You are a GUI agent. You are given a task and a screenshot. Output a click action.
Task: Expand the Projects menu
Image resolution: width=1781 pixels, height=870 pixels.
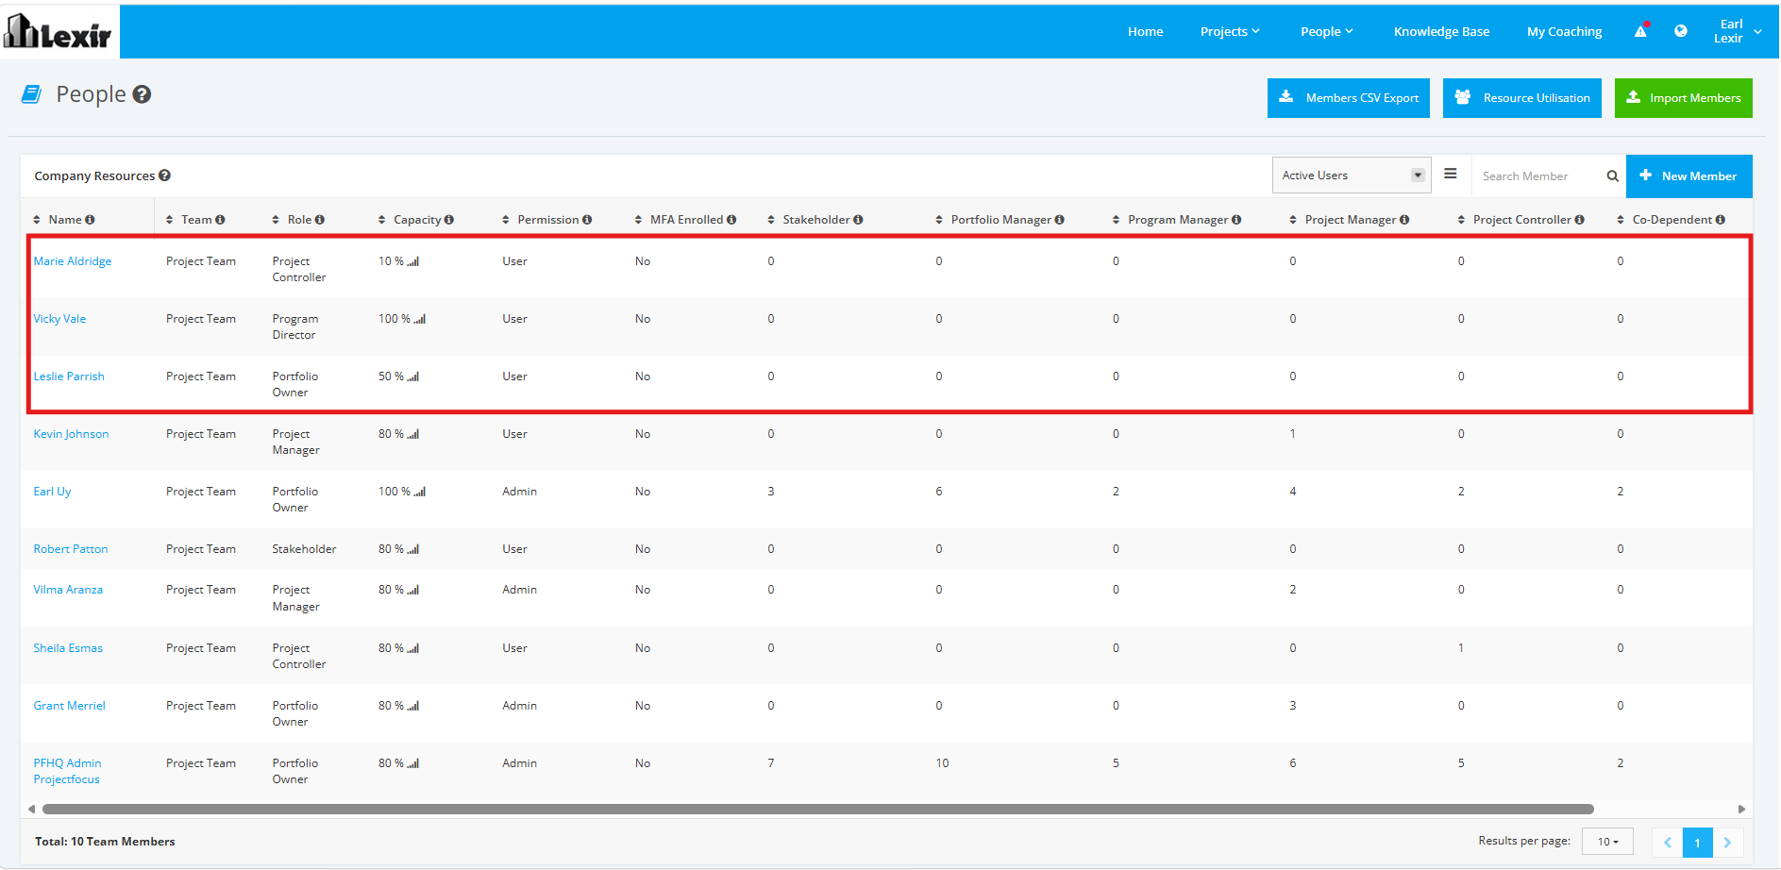click(1230, 31)
